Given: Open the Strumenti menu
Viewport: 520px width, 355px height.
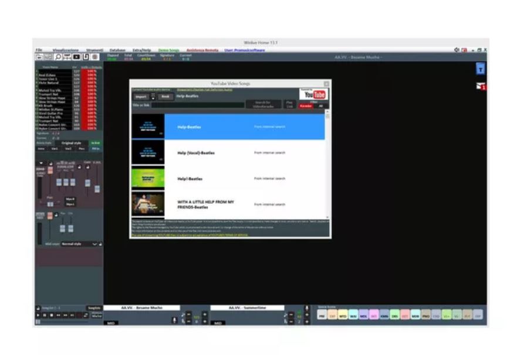Looking at the screenshot, I should click(95, 50).
